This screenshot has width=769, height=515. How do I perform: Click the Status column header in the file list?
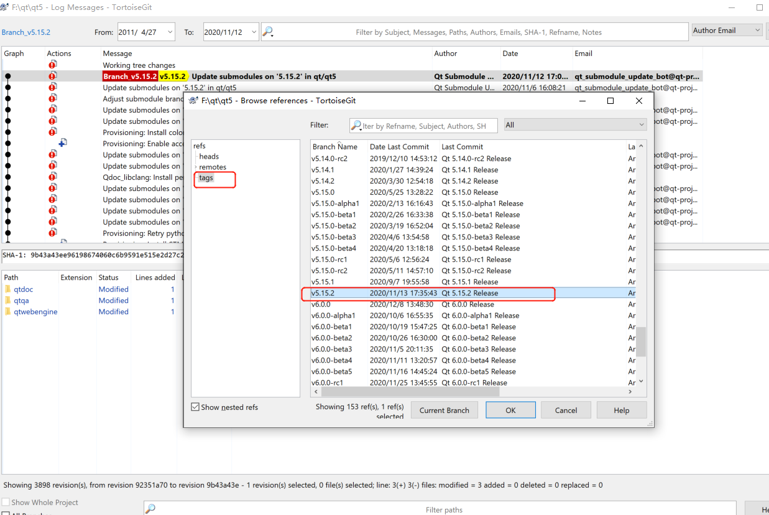(x=114, y=277)
